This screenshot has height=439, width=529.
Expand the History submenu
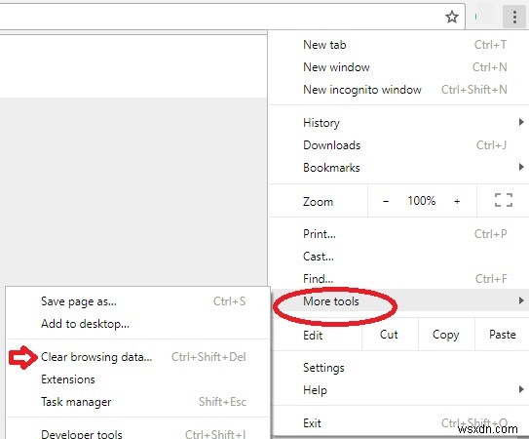(399, 122)
